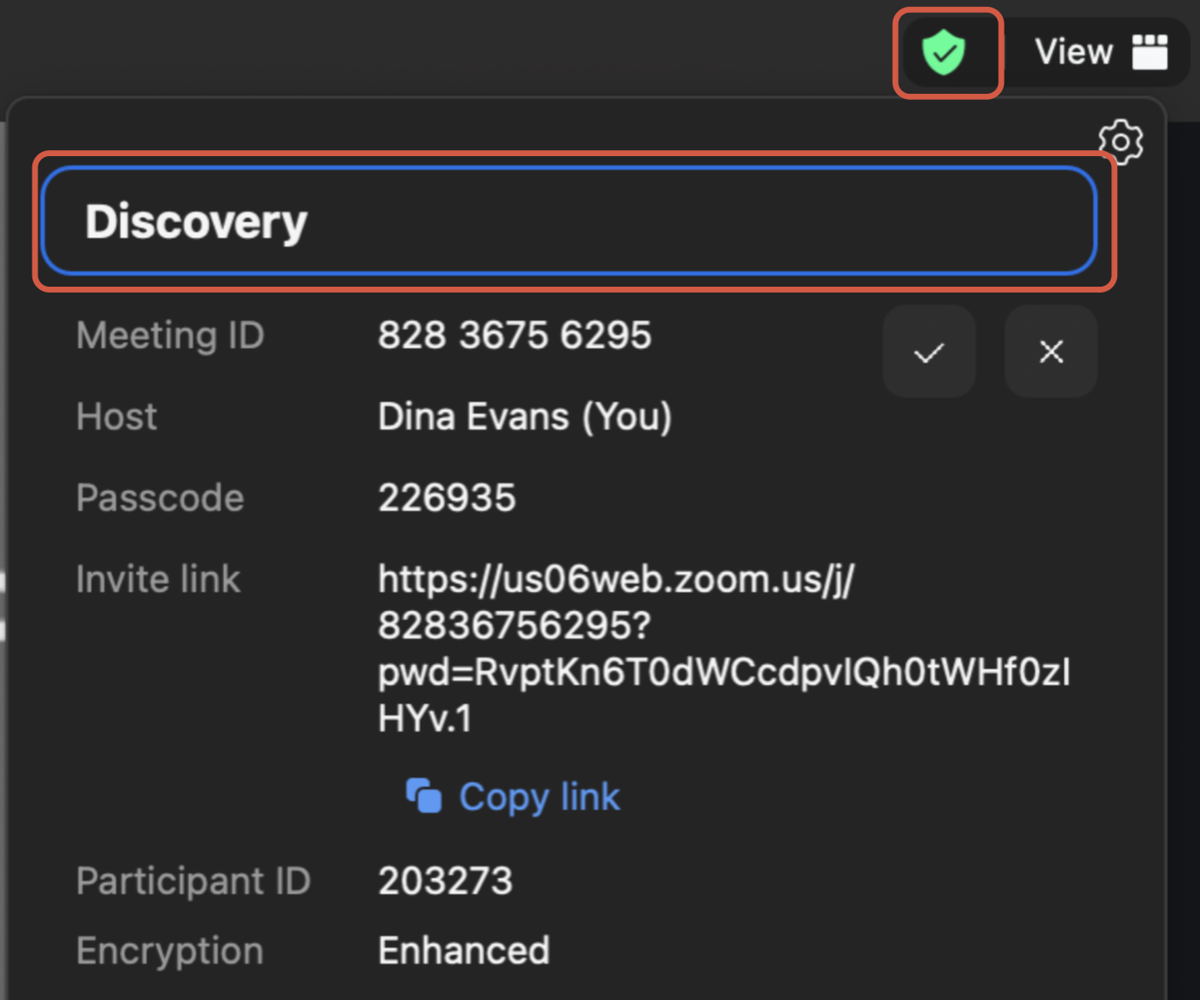Click the participant ID value 203273
Image resolution: width=1200 pixels, height=1000 pixels.
[445, 881]
